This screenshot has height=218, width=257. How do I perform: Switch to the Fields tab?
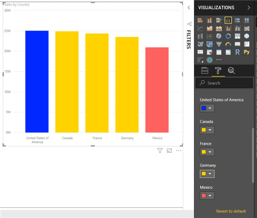pyautogui.click(x=205, y=71)
